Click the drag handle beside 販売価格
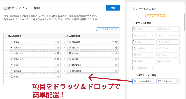 (6, 71)
